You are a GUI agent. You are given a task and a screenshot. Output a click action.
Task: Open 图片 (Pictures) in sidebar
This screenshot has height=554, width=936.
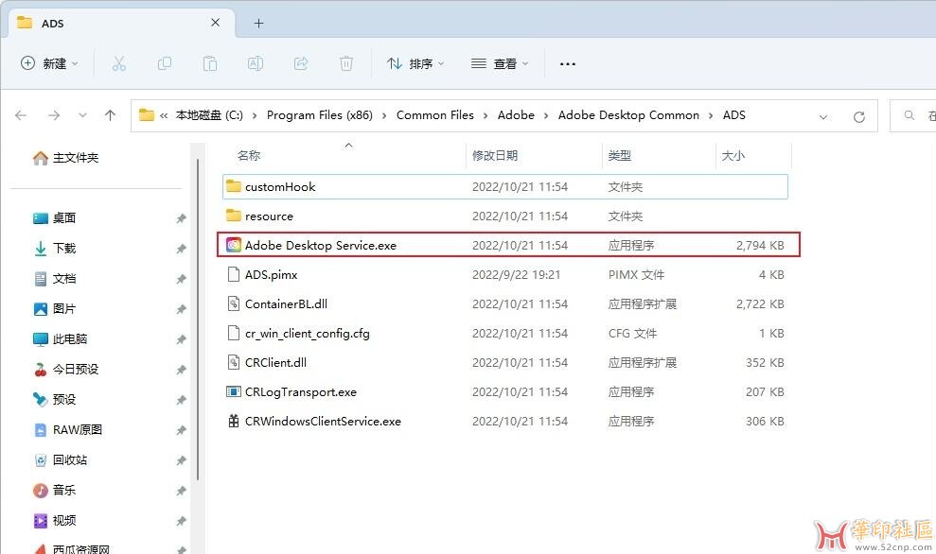tap(54, 309)
